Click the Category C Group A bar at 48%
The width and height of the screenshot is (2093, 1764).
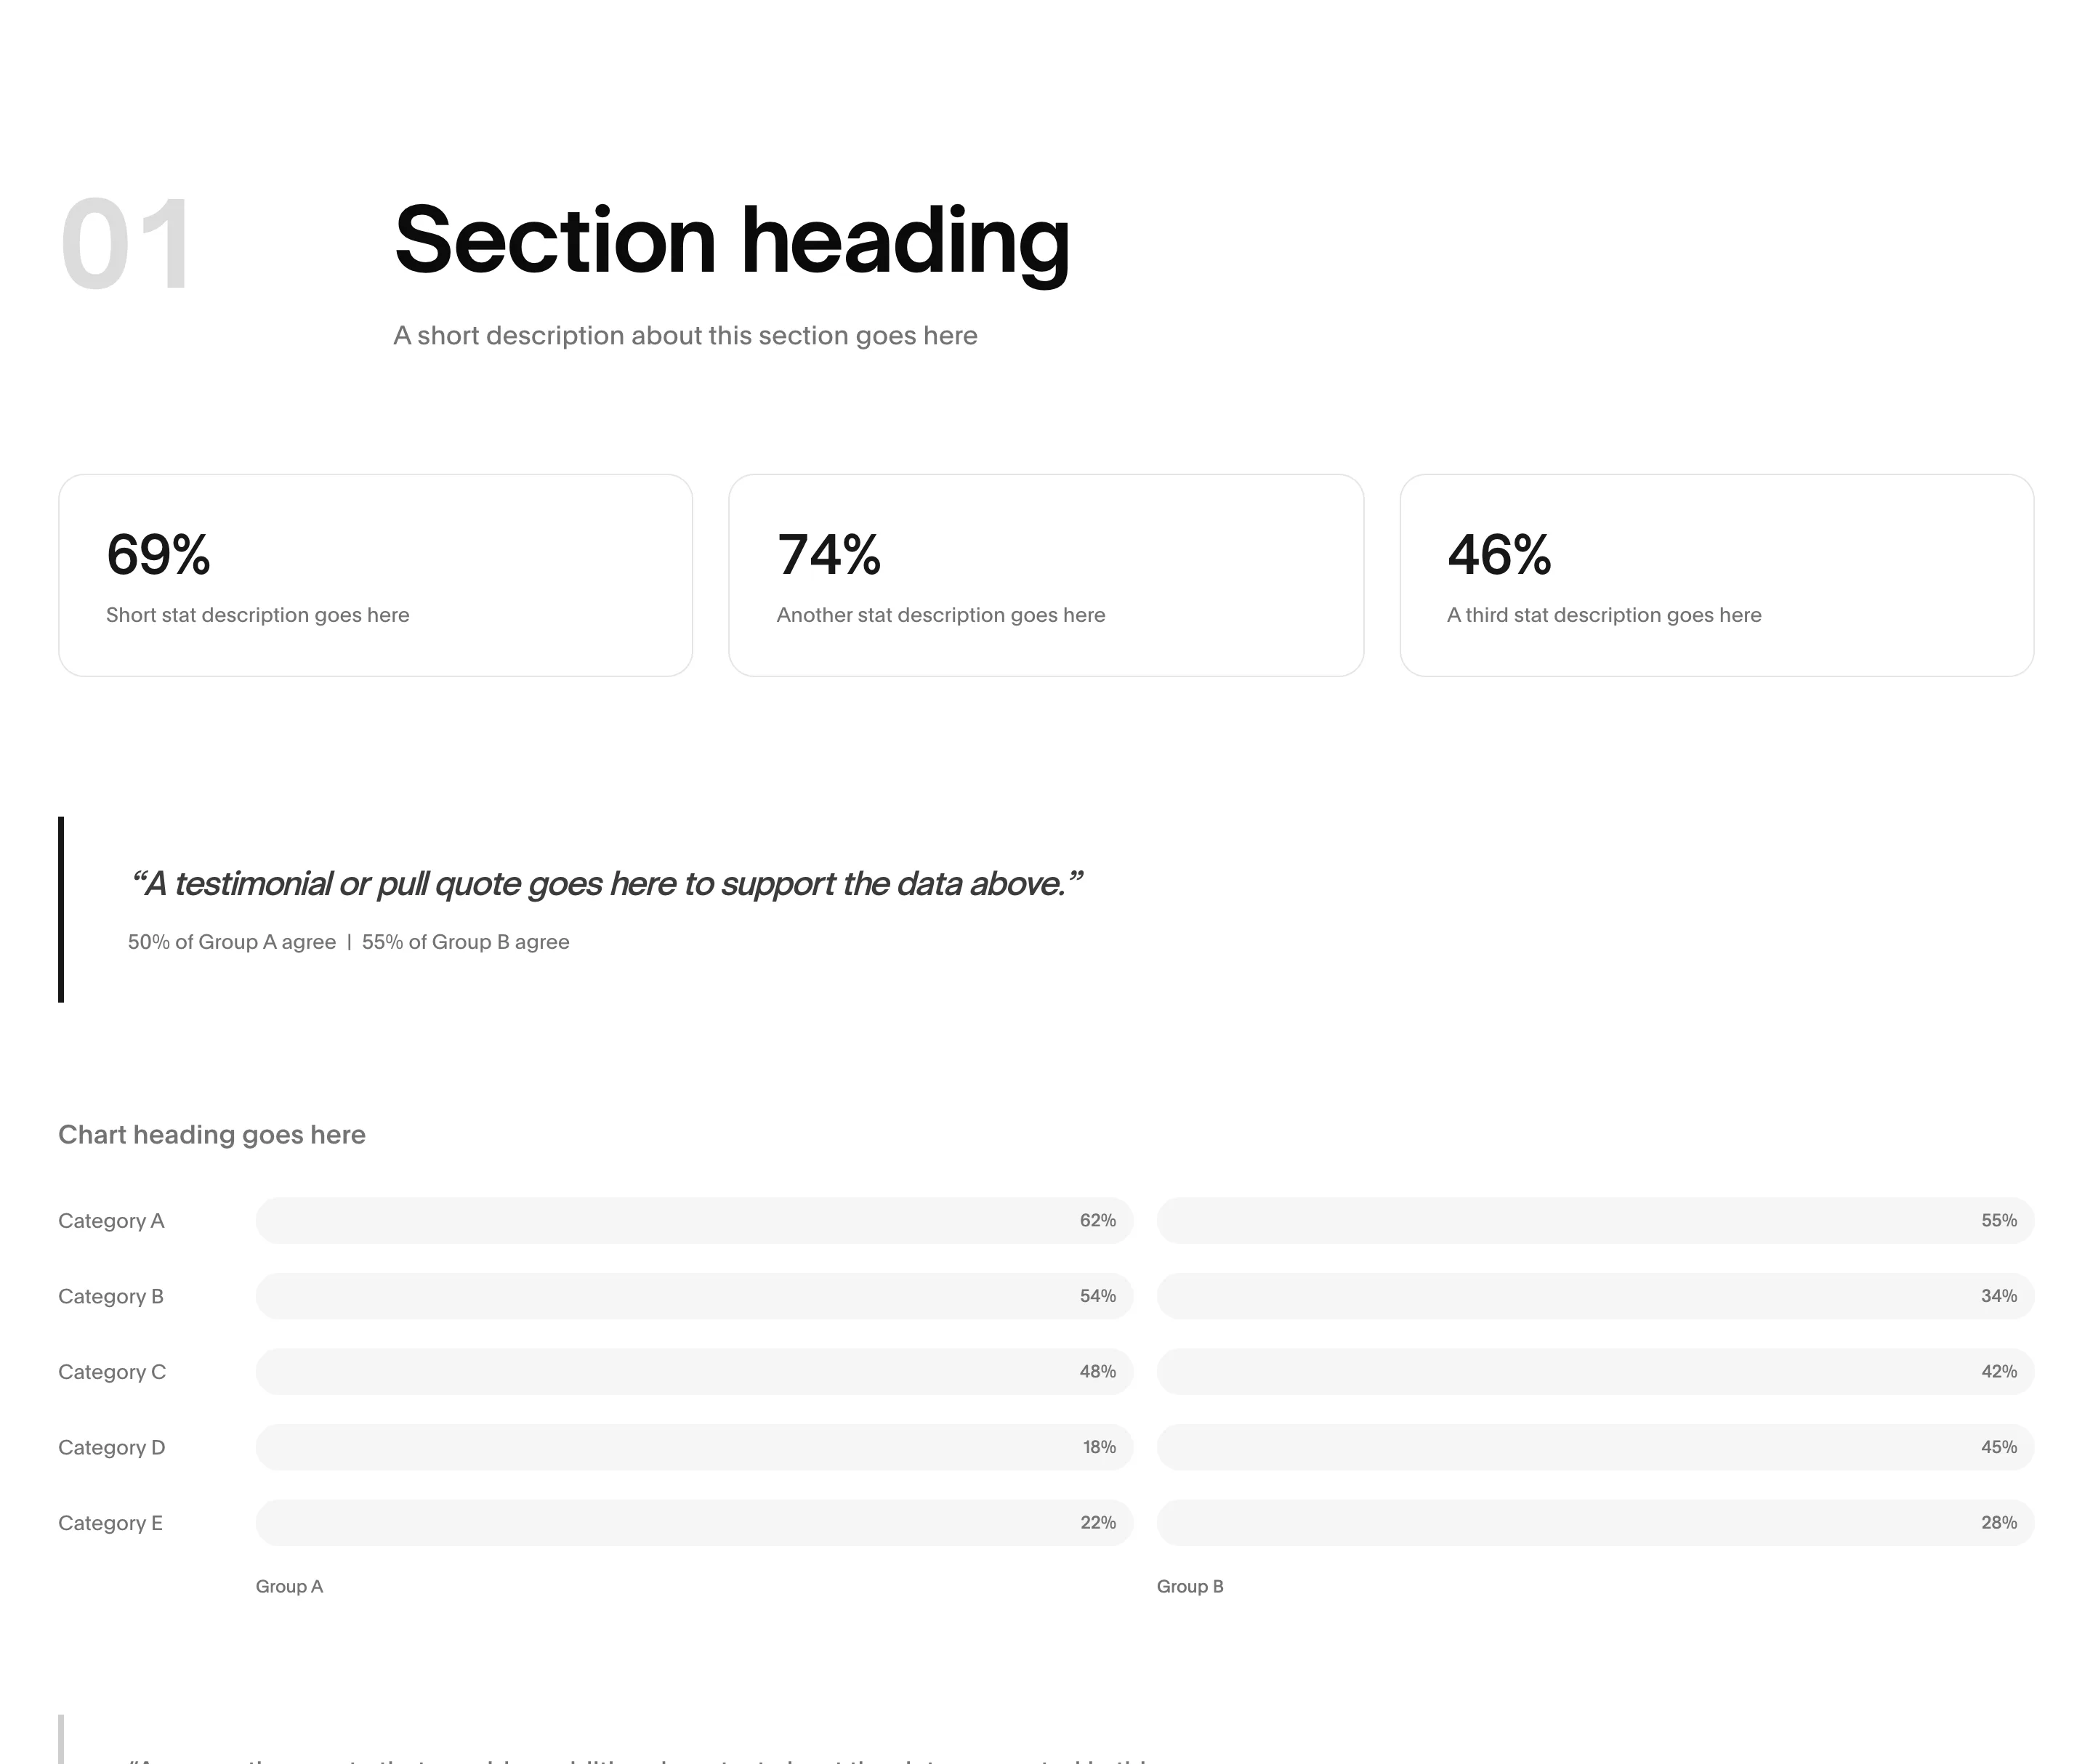tap(694, 1371)
